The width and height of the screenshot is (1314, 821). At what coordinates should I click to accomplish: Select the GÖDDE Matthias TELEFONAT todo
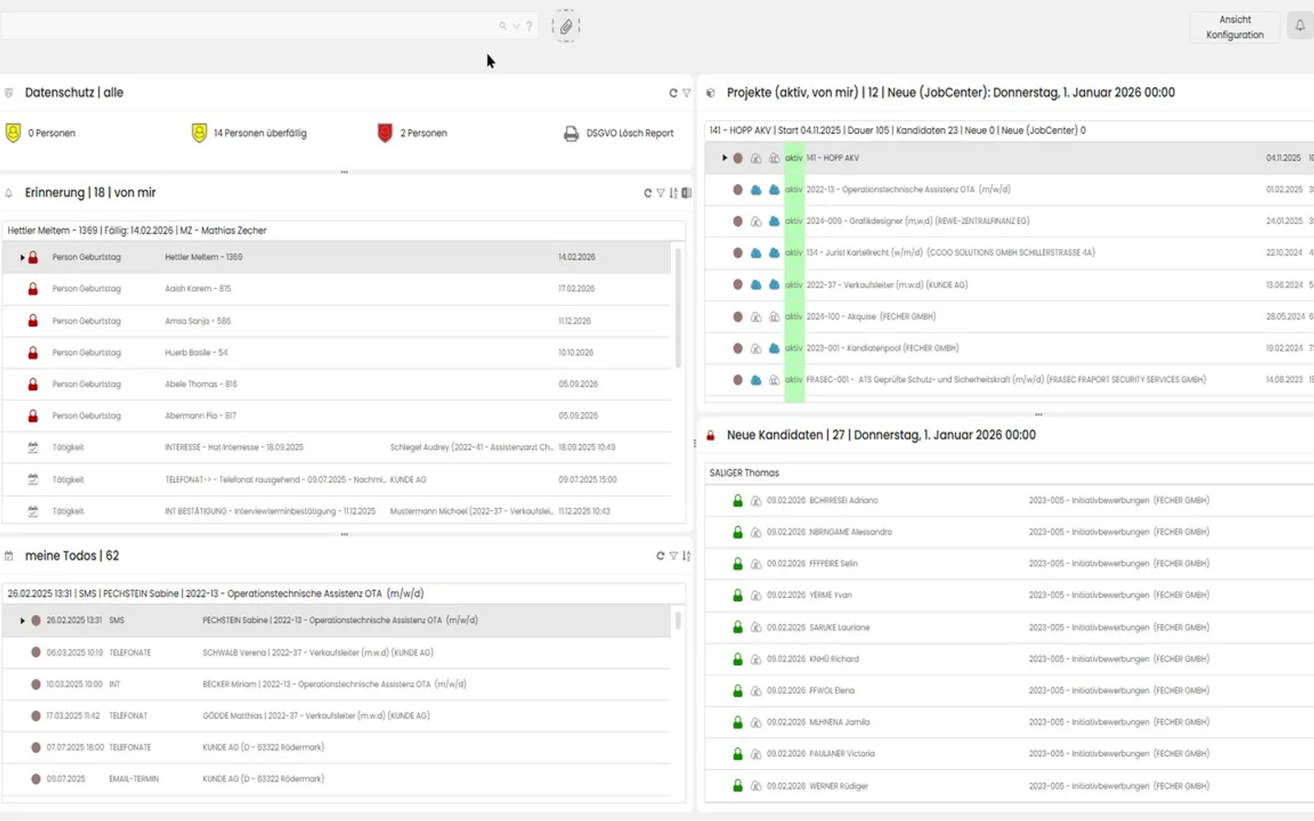tap(337, 716)
